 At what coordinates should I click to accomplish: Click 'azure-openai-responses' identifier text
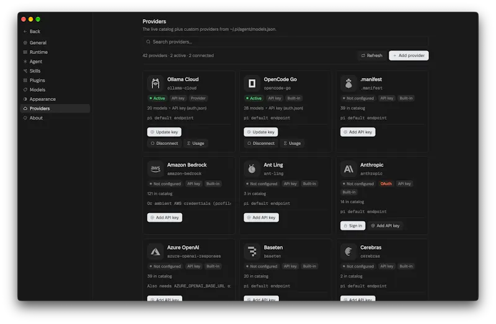click(x=194, y=256)
